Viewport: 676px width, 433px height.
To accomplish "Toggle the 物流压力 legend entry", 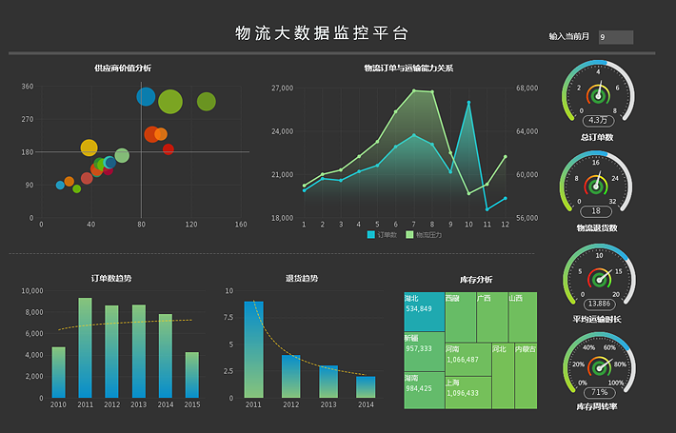I will click(x=424, y=235).
